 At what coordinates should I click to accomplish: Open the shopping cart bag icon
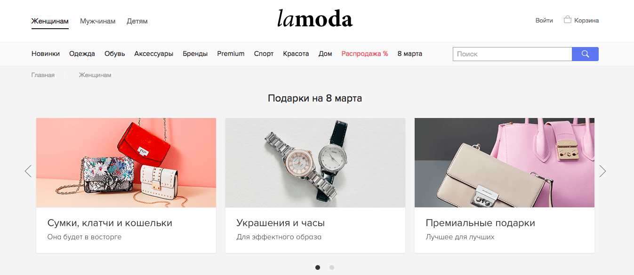[568, 20]
